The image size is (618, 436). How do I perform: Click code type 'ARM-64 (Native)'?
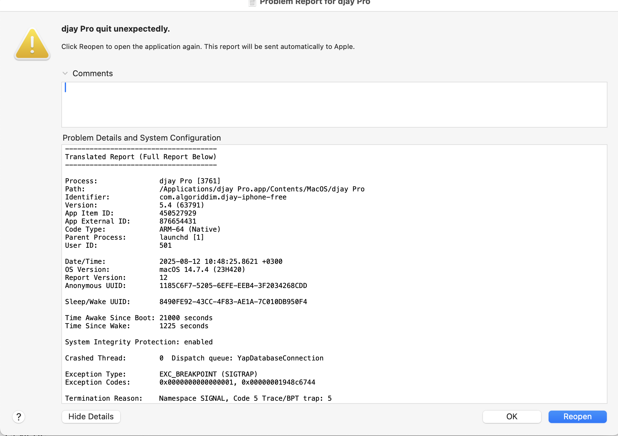click(x=190, y=229)
